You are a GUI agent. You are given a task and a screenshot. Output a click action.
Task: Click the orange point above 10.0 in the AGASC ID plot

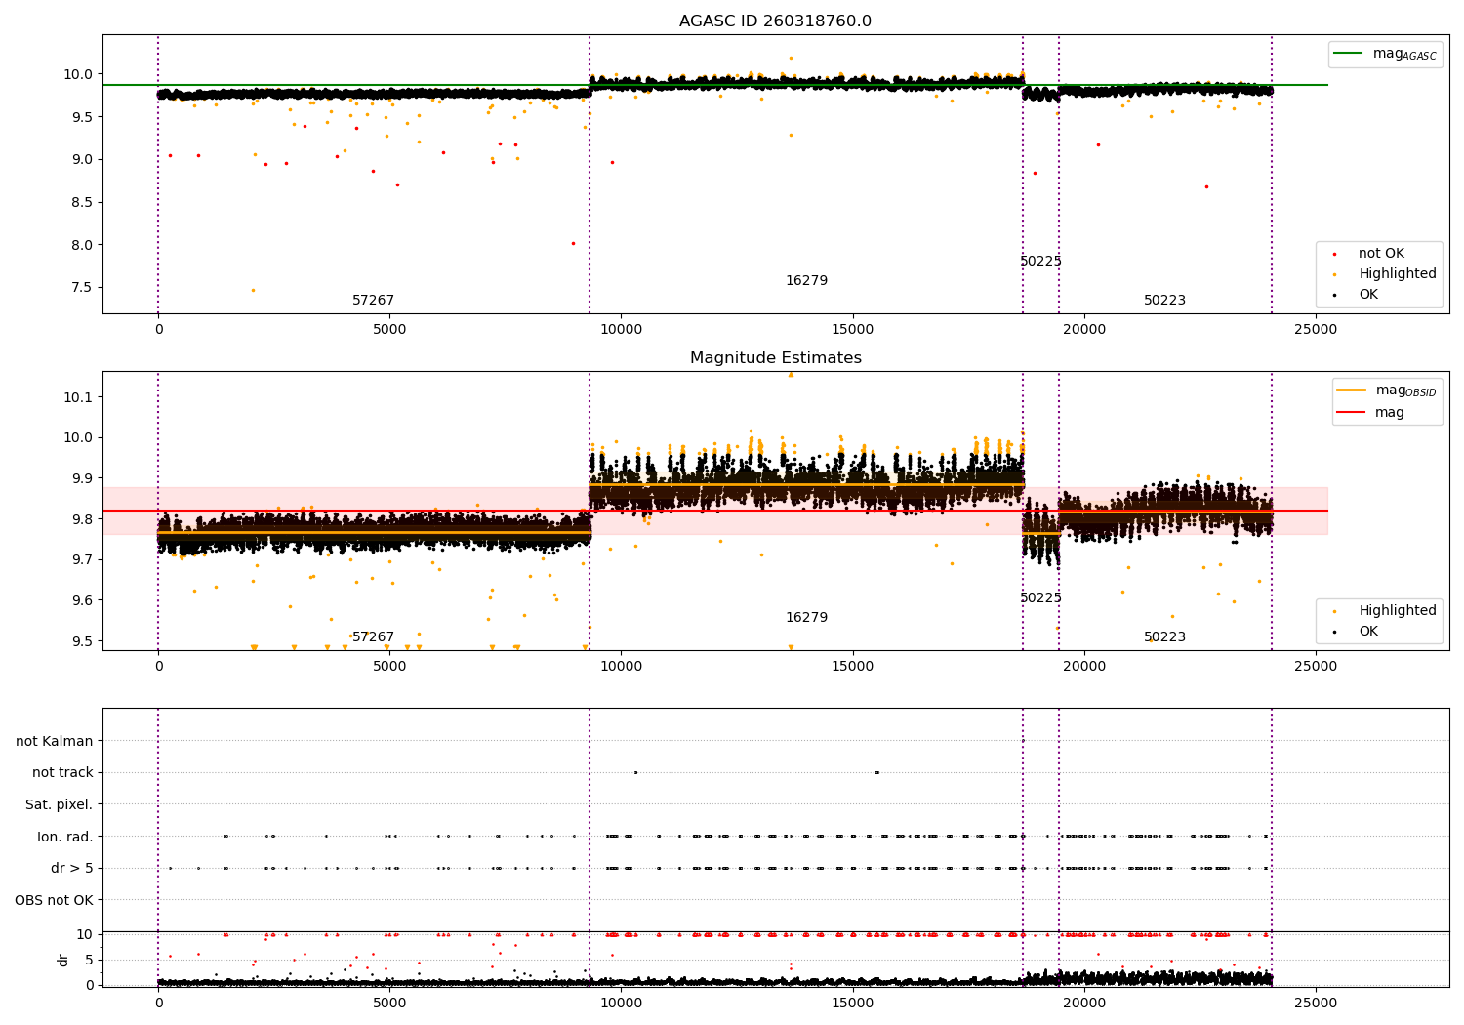[x=791, y=58]
